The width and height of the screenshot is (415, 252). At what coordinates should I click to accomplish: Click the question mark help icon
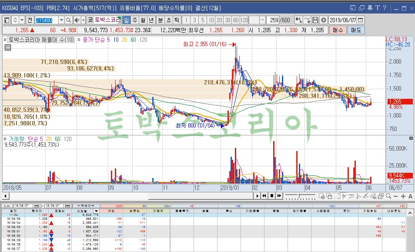385,8
